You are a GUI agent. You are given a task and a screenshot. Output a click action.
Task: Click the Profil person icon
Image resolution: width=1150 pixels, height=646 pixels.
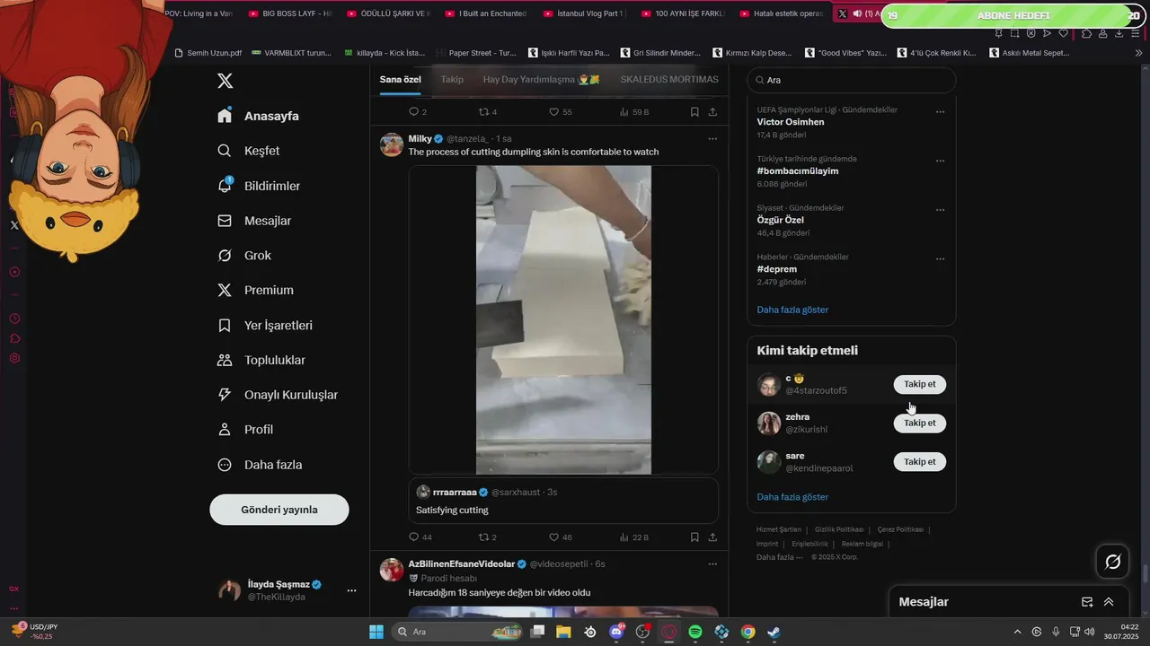tap(226, 430)
